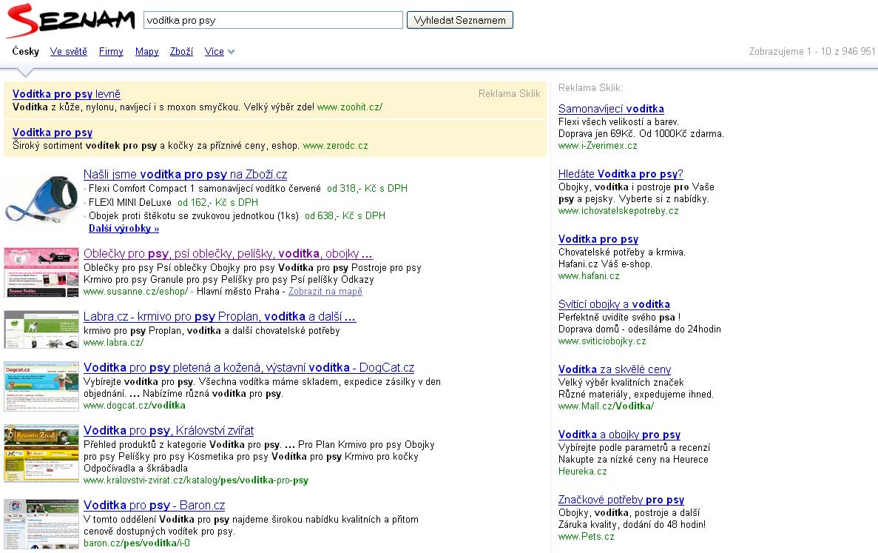Click the search field containing 'vodítka pro psy'
878x553 pixels.
(x=273, y=20)
